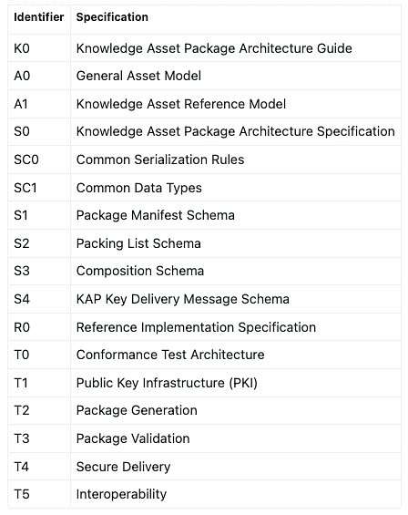This screenshot has width=408, height=515.
Task: Click the Identifier column header
Action: coord(39,17)
